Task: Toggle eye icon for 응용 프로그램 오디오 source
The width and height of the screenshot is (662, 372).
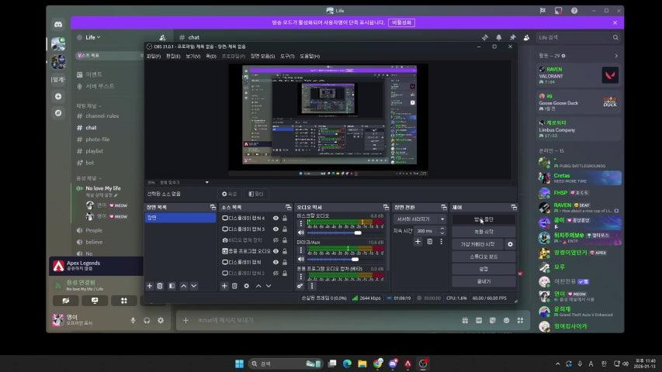Action: 276,251
